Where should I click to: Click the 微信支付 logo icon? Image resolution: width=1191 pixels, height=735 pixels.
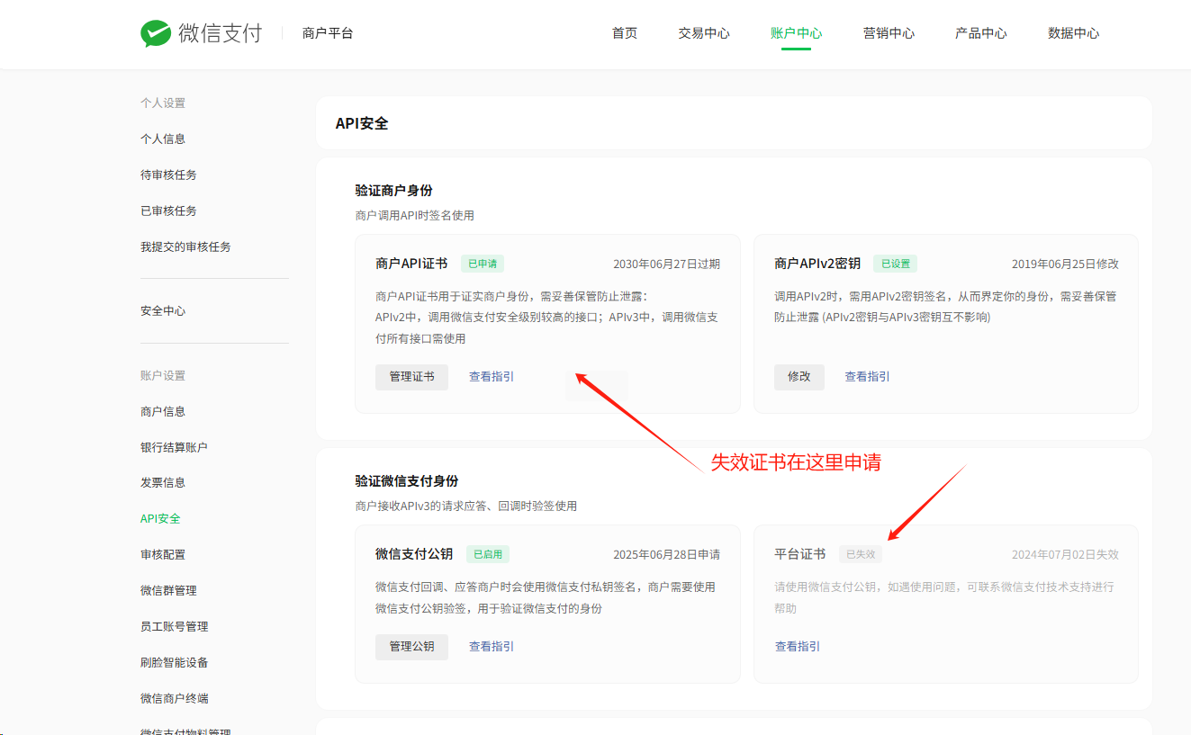[x=156, y=33]
